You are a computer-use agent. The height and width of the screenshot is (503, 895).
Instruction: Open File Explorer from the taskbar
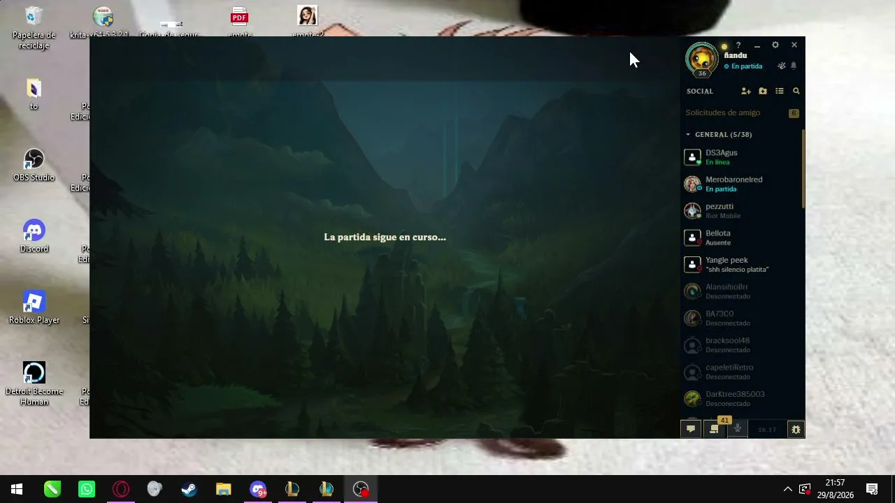223,489
